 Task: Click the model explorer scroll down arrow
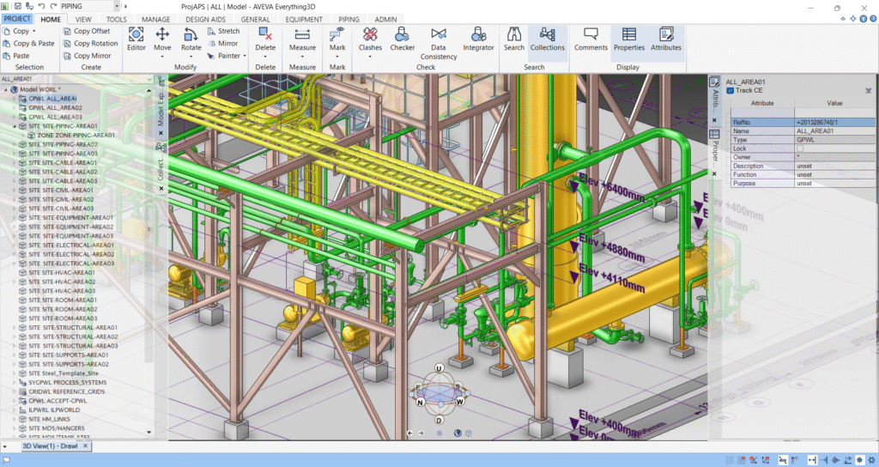149,433
